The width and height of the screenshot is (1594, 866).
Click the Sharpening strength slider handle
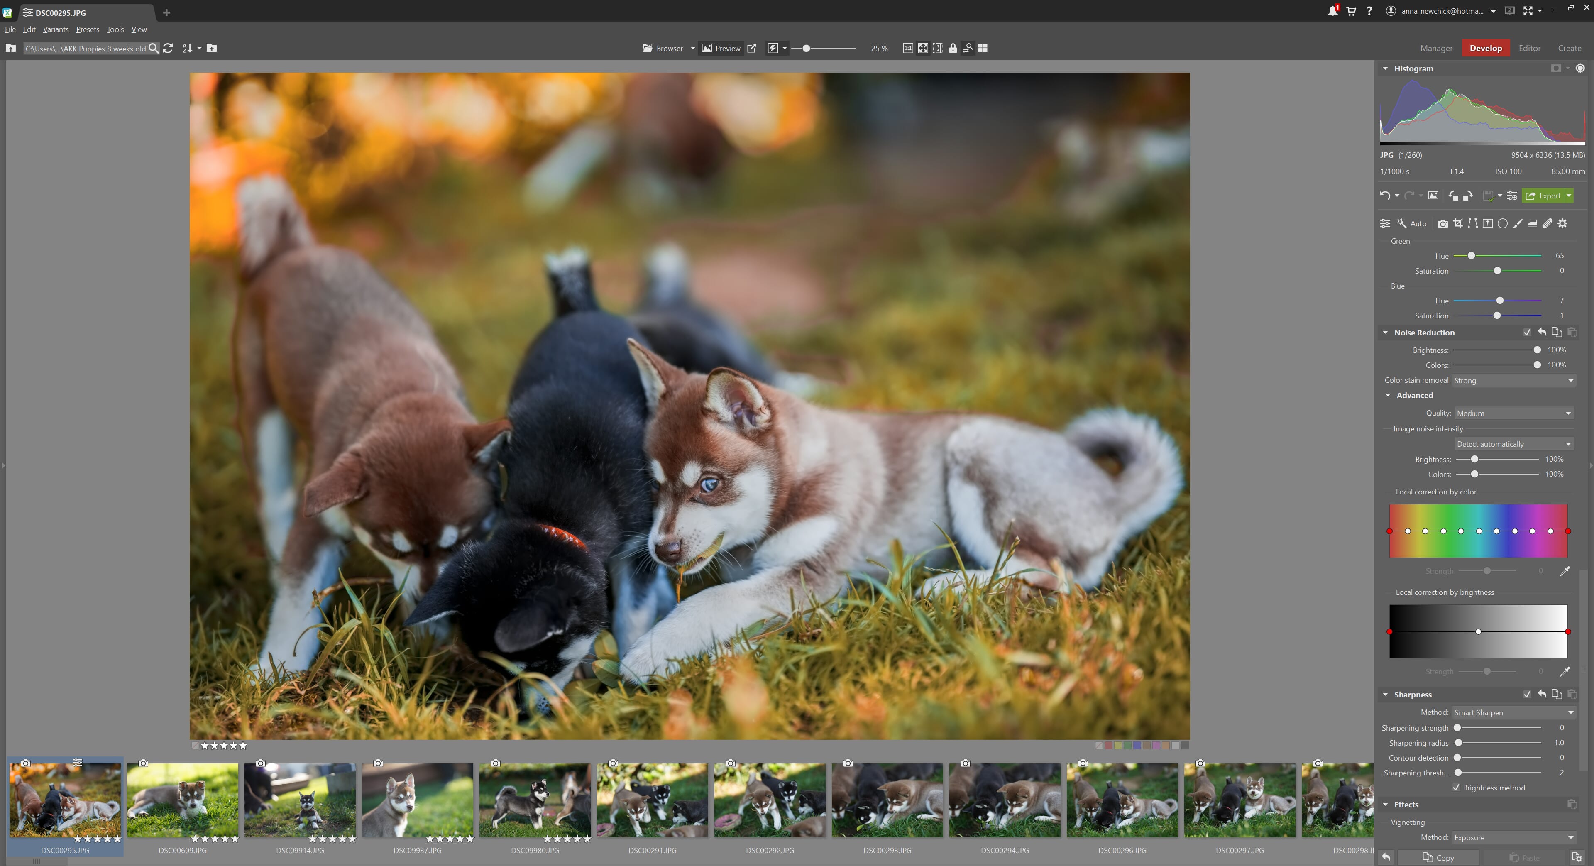[1457, 728]
